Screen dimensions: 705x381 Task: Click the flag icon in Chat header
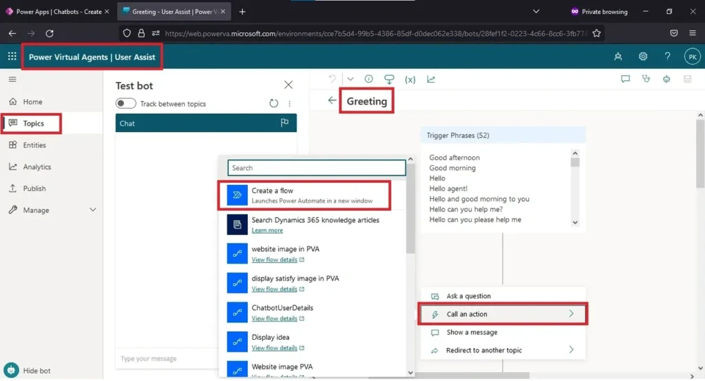pos(284,122)
